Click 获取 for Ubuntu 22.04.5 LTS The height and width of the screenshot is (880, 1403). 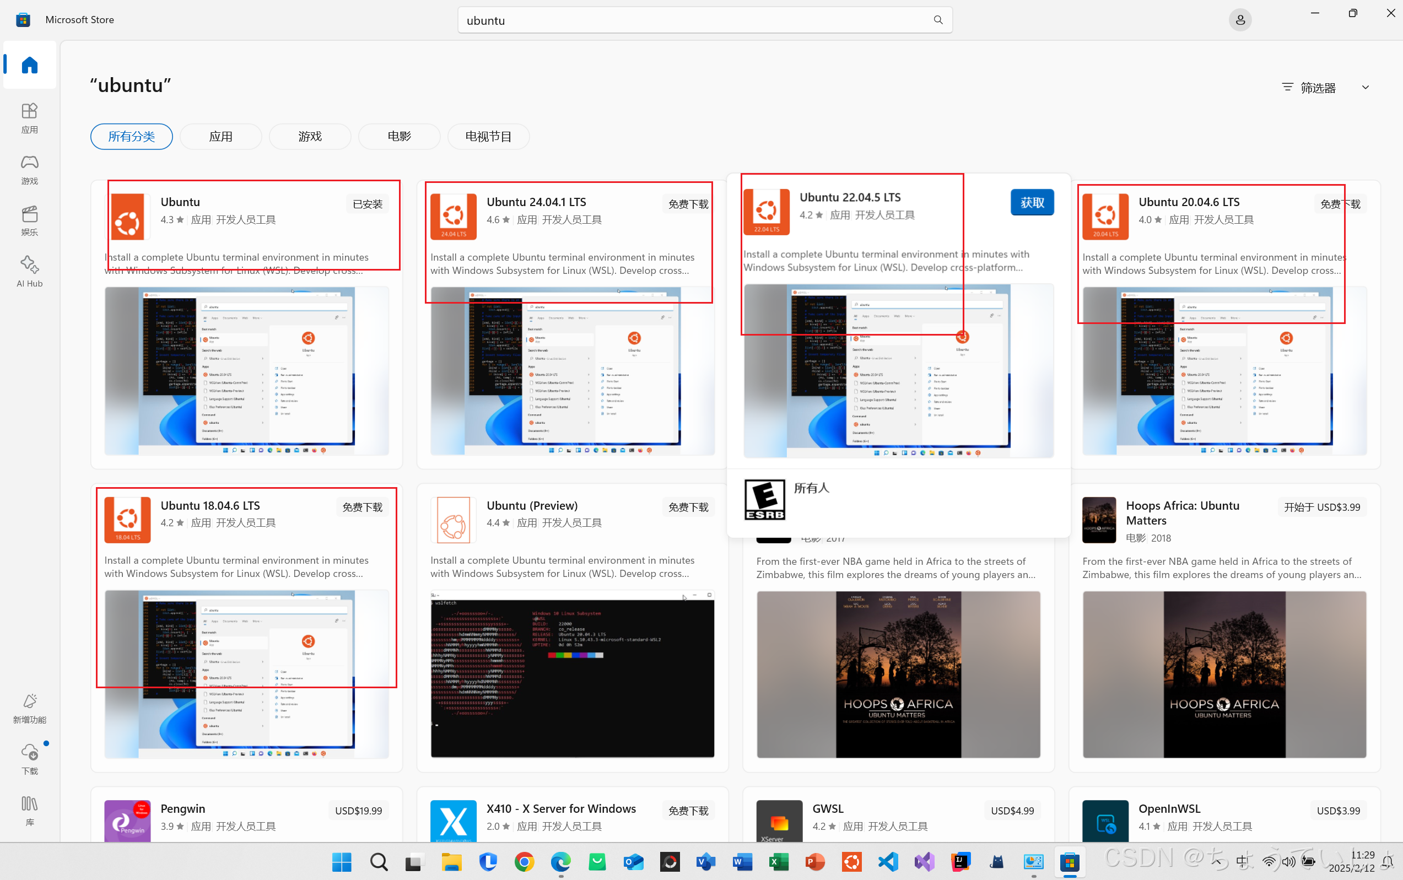pyautogui.click(x=1032, y=203)
